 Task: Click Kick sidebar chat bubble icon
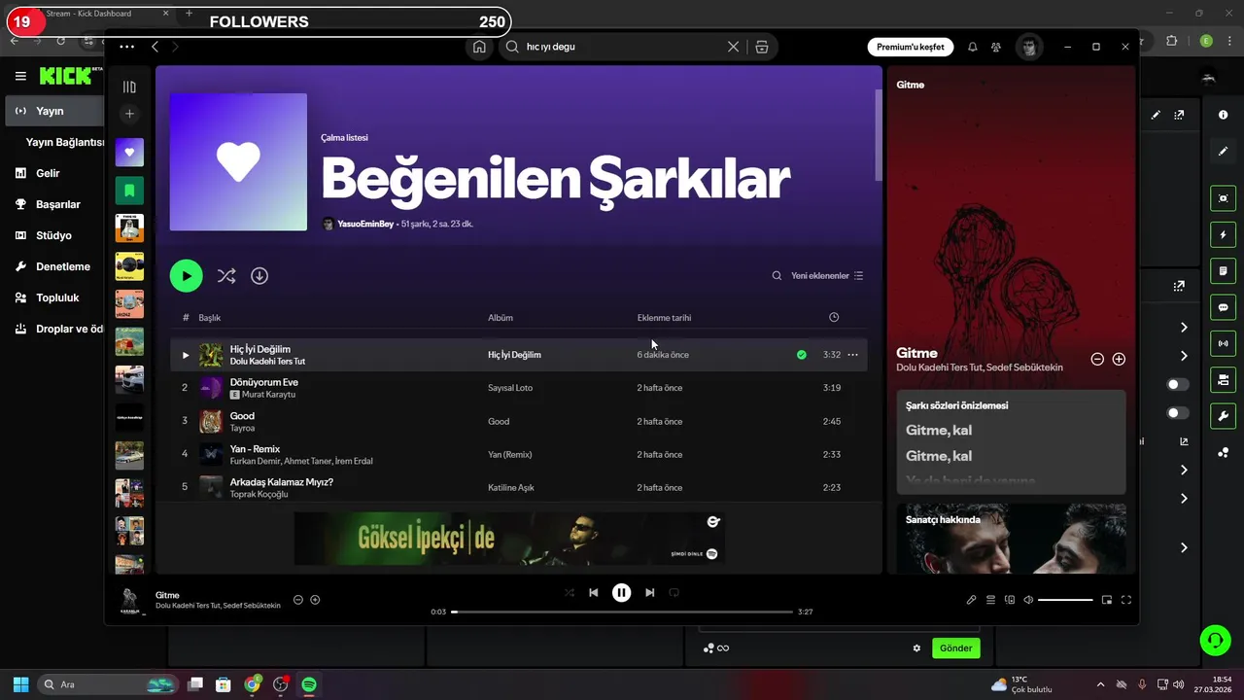(x=1223, y=307)
